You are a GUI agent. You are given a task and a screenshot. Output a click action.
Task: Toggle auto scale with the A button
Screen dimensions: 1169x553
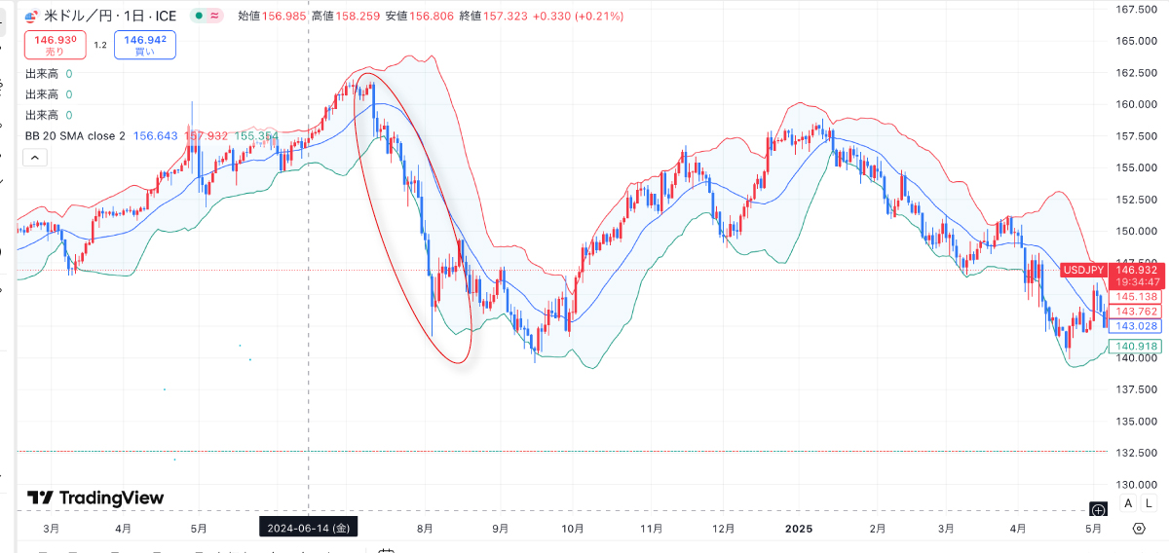(1128, 503)
